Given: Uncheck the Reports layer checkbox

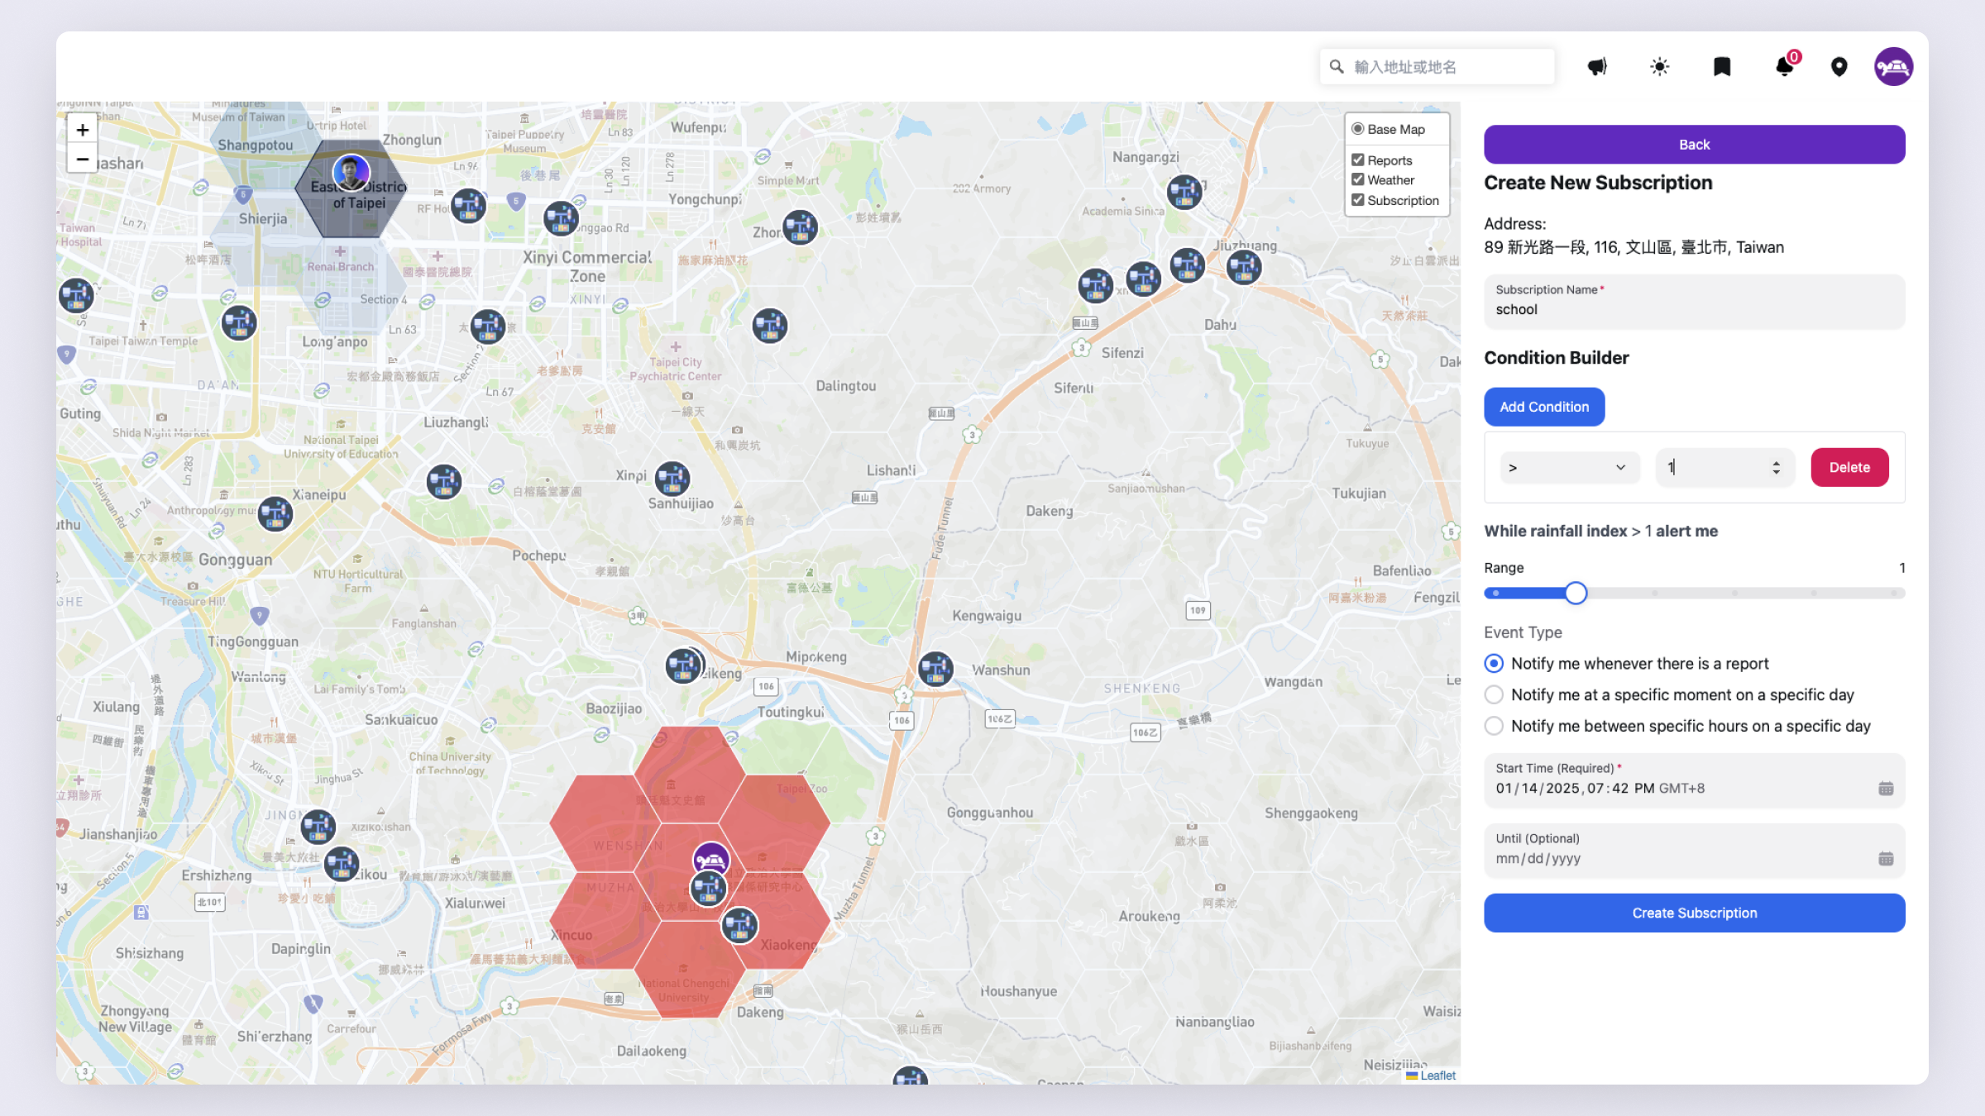Looking at the screenshot, I should pyautogui.click(x=1358, y=160).
